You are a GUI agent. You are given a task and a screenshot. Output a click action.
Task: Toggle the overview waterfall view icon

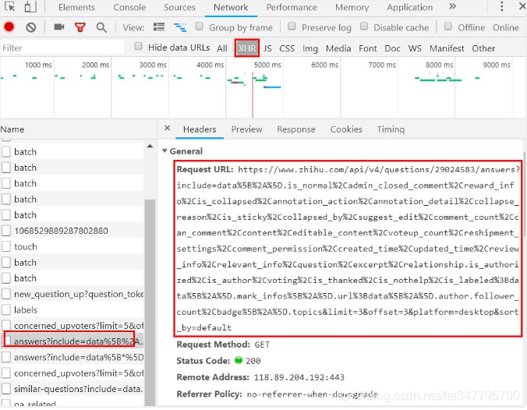coord(180,27)
